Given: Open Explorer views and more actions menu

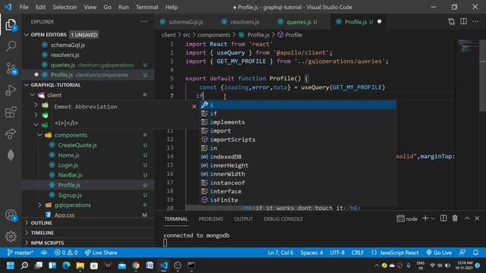Looking at the screenshot, I should pos(144,22).
